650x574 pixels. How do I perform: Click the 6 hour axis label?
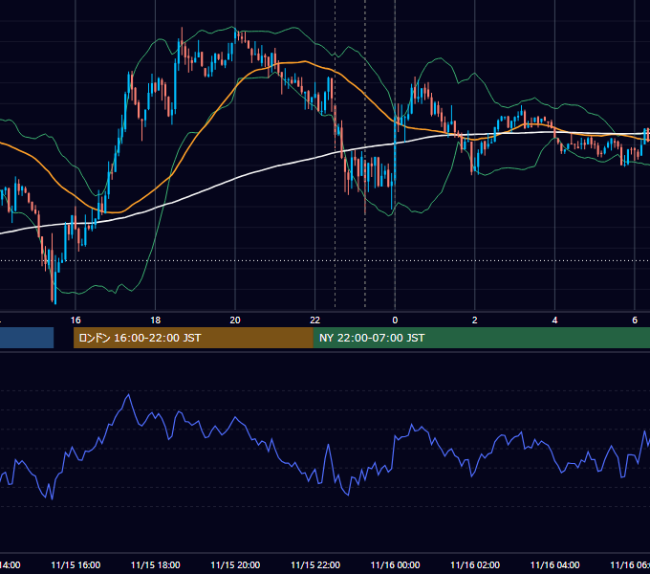pos(635,320)
